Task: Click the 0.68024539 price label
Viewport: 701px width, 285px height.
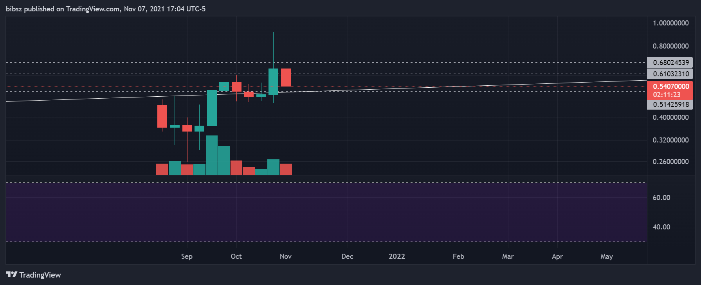Action: coord(670,62)
